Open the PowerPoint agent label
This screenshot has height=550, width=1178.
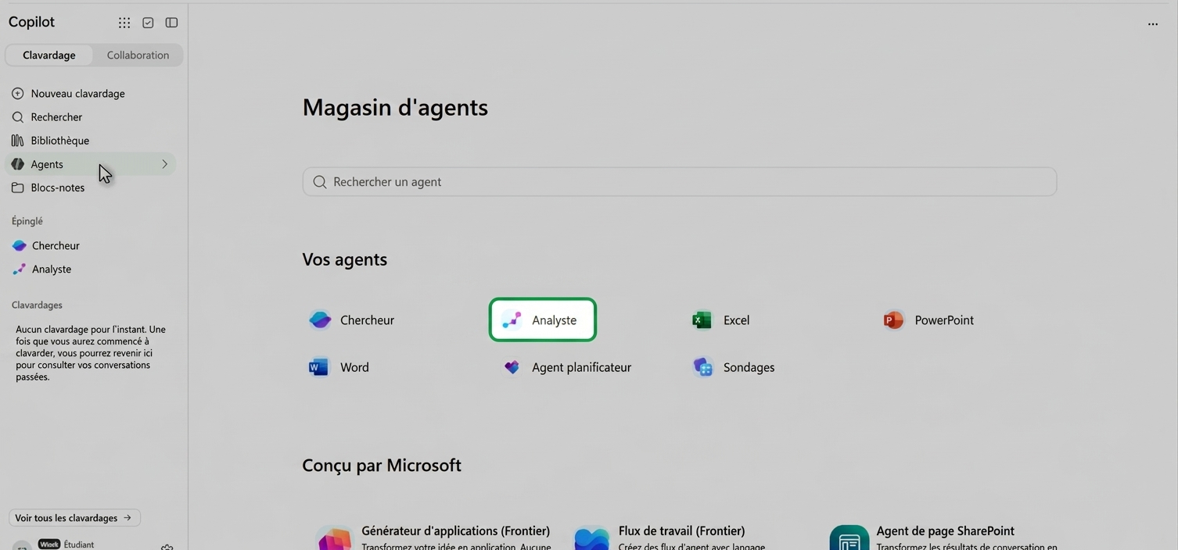point(944,320)
